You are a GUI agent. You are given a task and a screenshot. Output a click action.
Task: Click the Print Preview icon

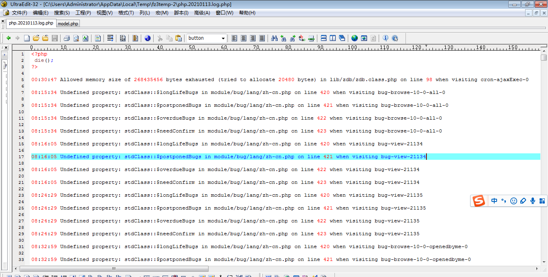[76, 38]
